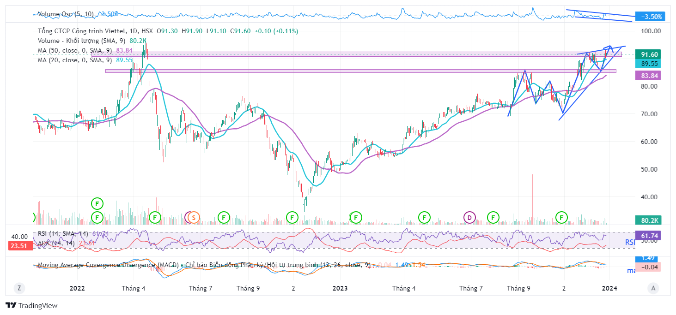
Task: Open the Z timezone button
Action: (19, 288)
